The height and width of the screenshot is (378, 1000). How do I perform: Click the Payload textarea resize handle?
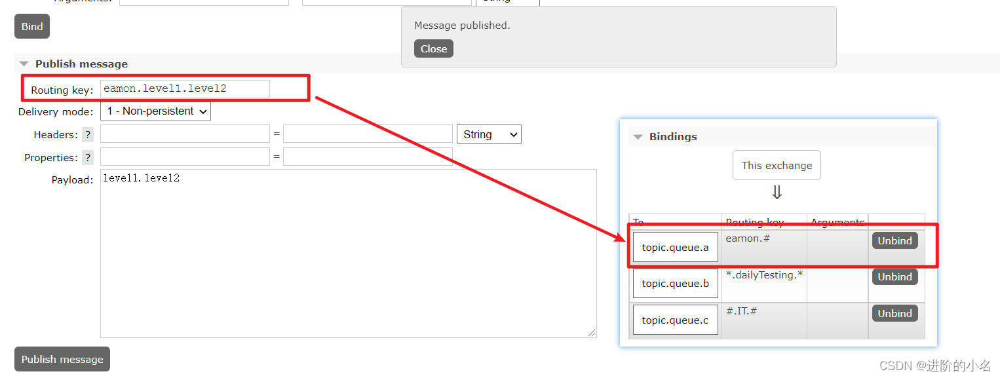click(x=592, y=333)
